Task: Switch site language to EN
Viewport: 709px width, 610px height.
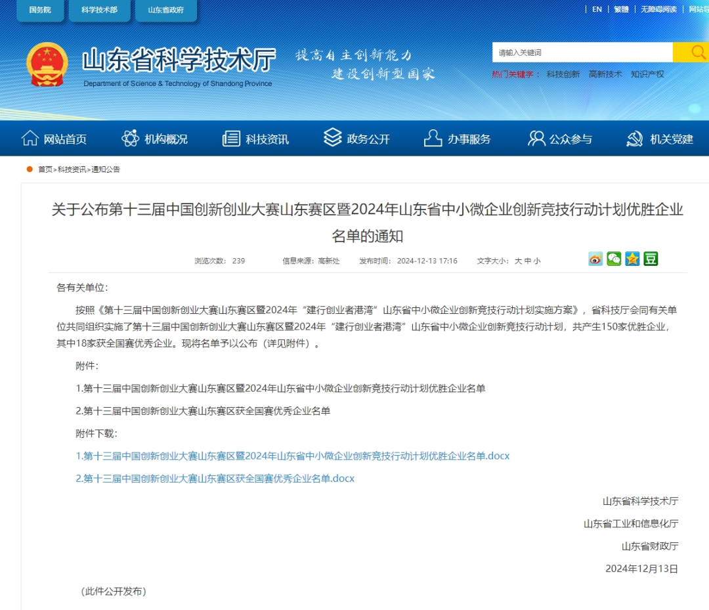Action: click(597, 9)
